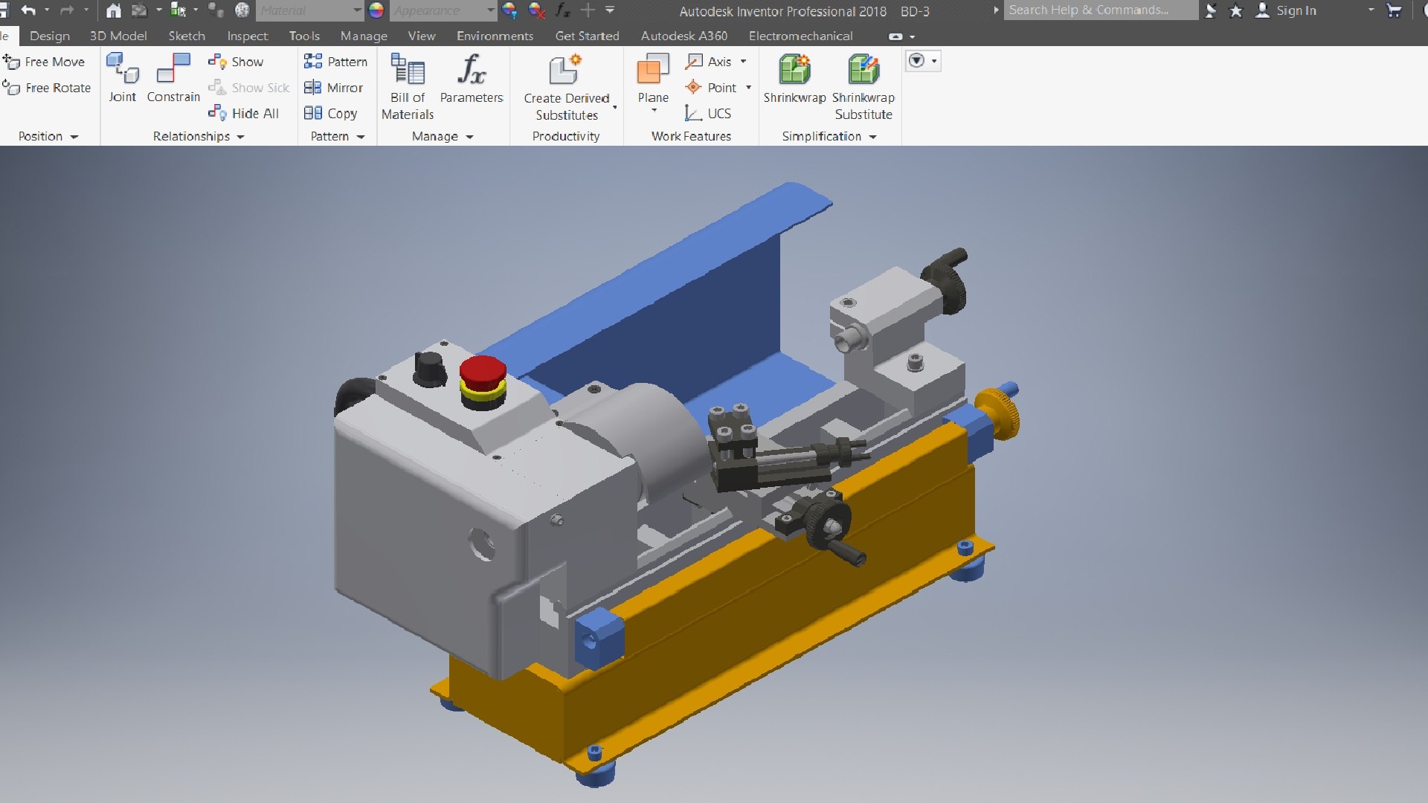Switch to the Tools tab
The image size is (1428, 803).
pos(304,36)
